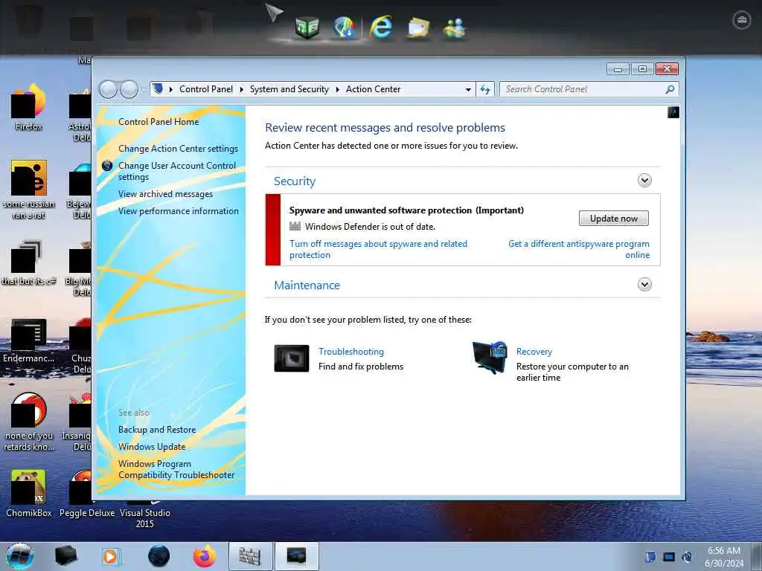Screen dimensions: 762x571
Task: Click the UAC shield icon in the sidebar
Action: click(x=107, y=166)
